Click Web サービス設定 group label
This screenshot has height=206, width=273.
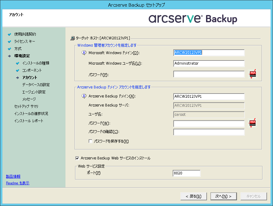point(91,166)
